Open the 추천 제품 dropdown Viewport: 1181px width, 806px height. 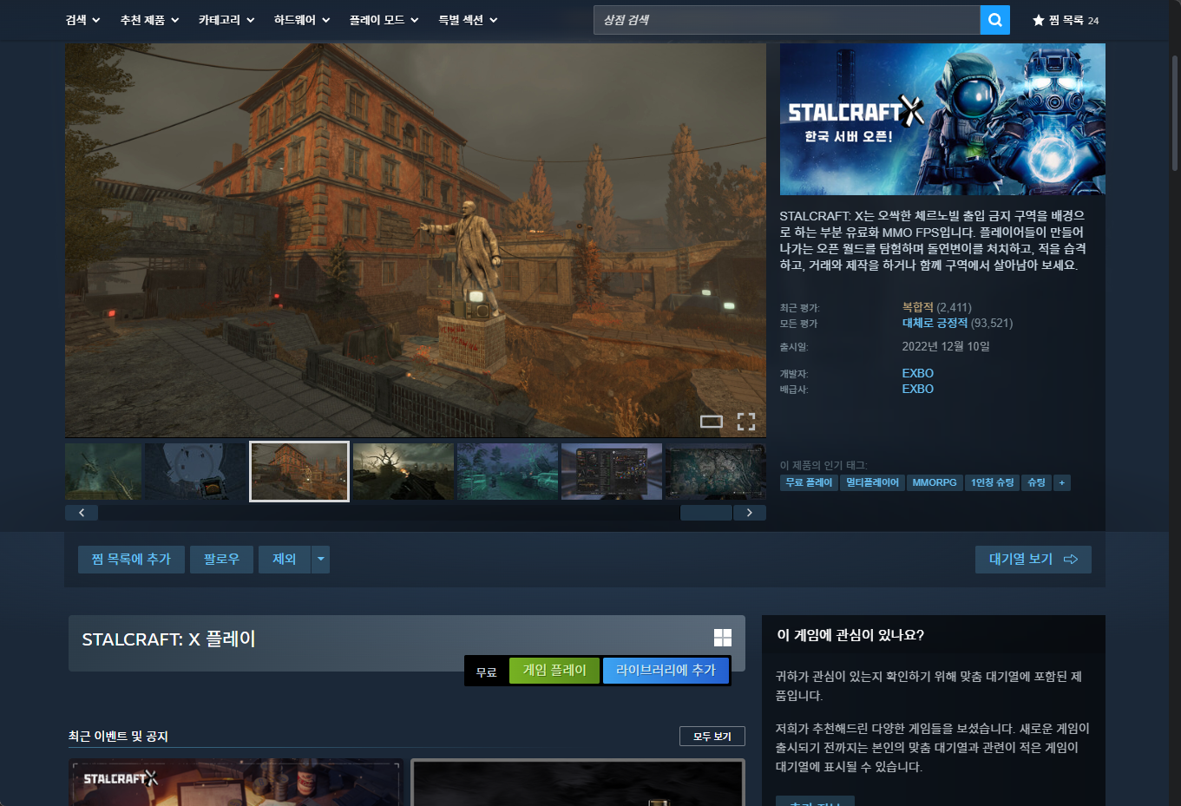pyautogui.click(x=149, y=20)
